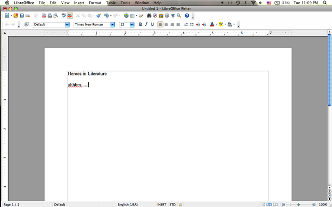Viewport: 332px width, 207px height.
Task: Show Draw Functions toolbar icon
Action: 141,16
